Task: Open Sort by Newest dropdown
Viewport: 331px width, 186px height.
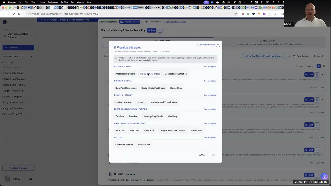Action: [310, 66]
